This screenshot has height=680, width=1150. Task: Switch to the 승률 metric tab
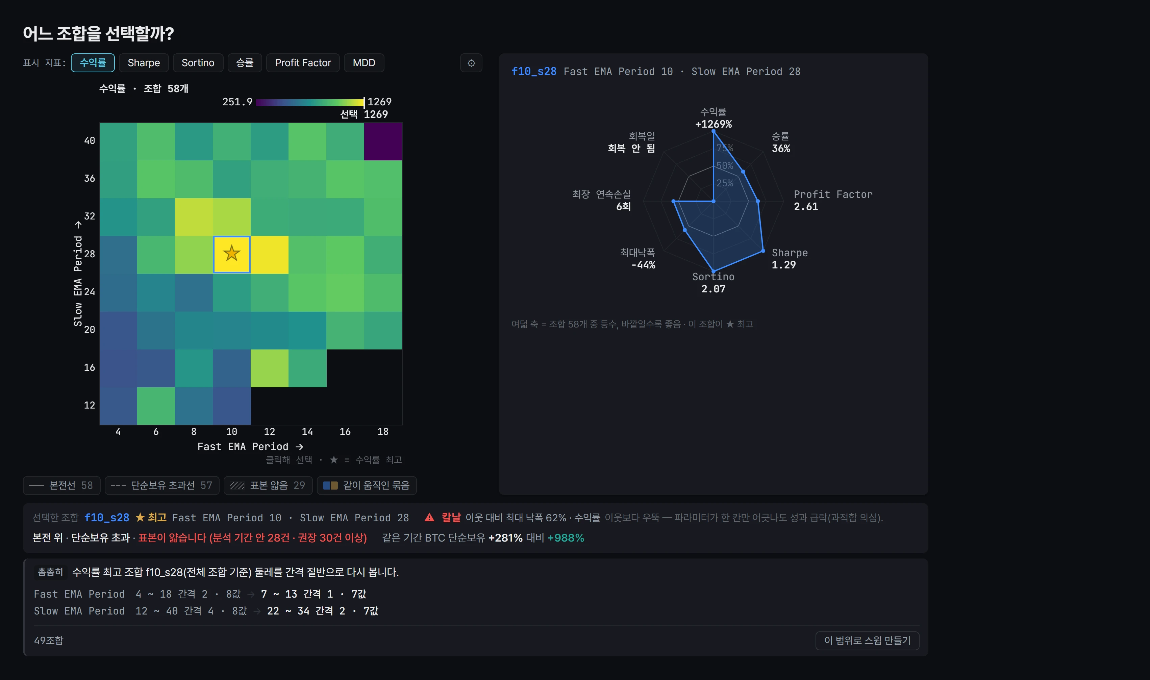[244, 63]
